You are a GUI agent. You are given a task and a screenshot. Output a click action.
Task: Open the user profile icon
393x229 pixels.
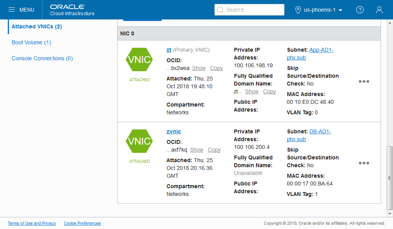379,10
